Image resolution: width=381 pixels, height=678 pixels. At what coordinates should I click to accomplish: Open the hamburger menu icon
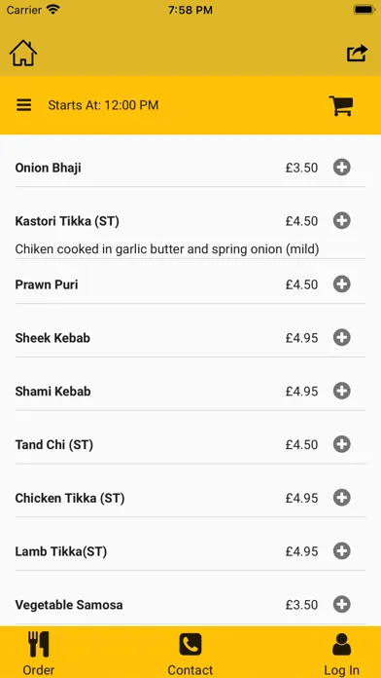click(23, 105)
